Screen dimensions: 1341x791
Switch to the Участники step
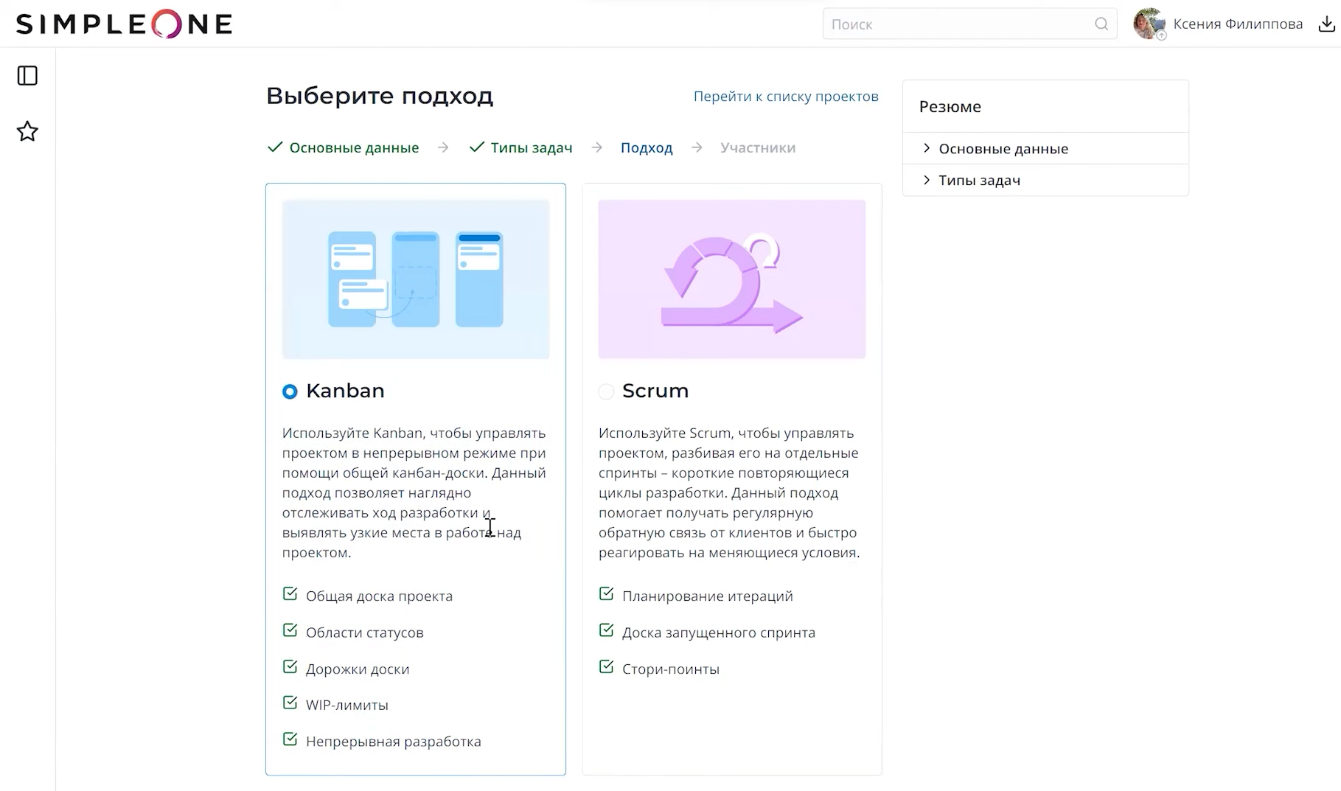click(757, 147)
